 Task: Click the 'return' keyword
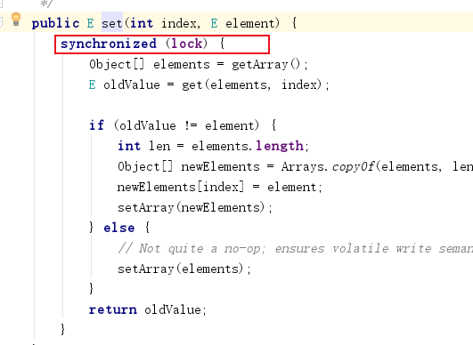point(113,309)
